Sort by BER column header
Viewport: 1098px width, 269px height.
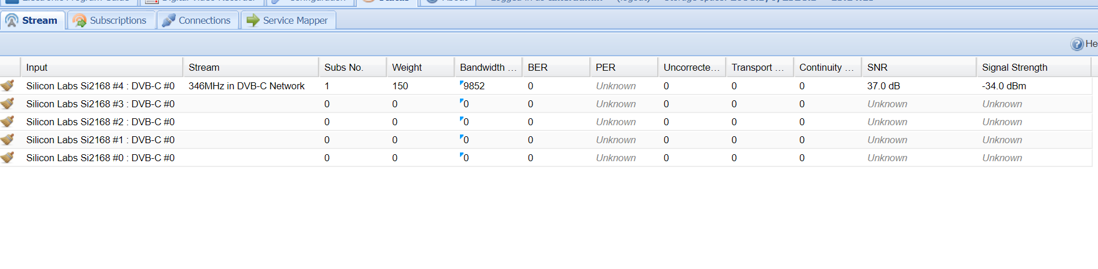pos(556,67)
